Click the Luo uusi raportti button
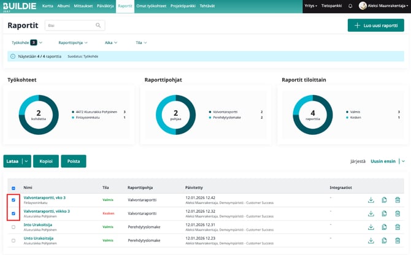 pos(375,26)
